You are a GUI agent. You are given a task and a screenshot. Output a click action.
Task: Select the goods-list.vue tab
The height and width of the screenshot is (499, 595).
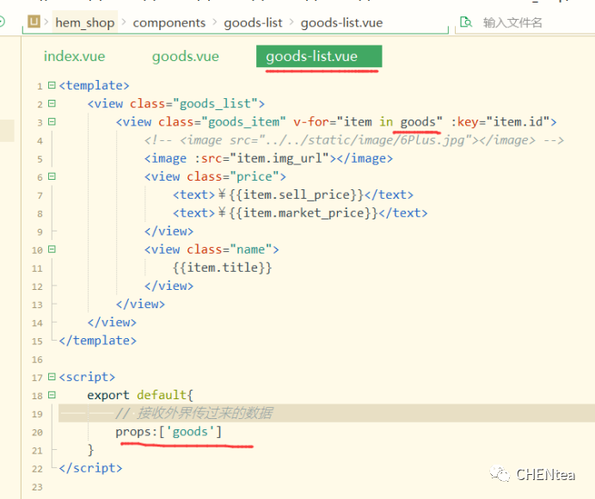pos(311,57)
